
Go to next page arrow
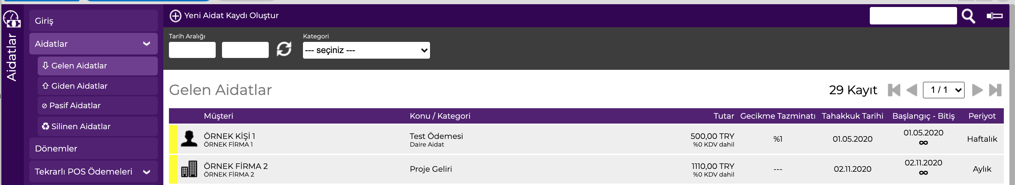[x=977, y=90]
